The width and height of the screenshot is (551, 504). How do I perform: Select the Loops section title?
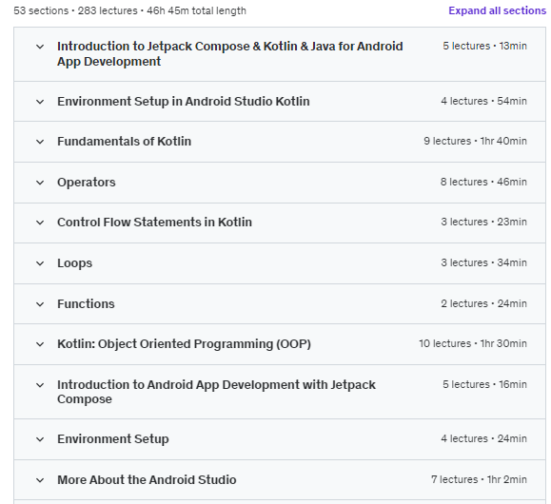[74, 263]
